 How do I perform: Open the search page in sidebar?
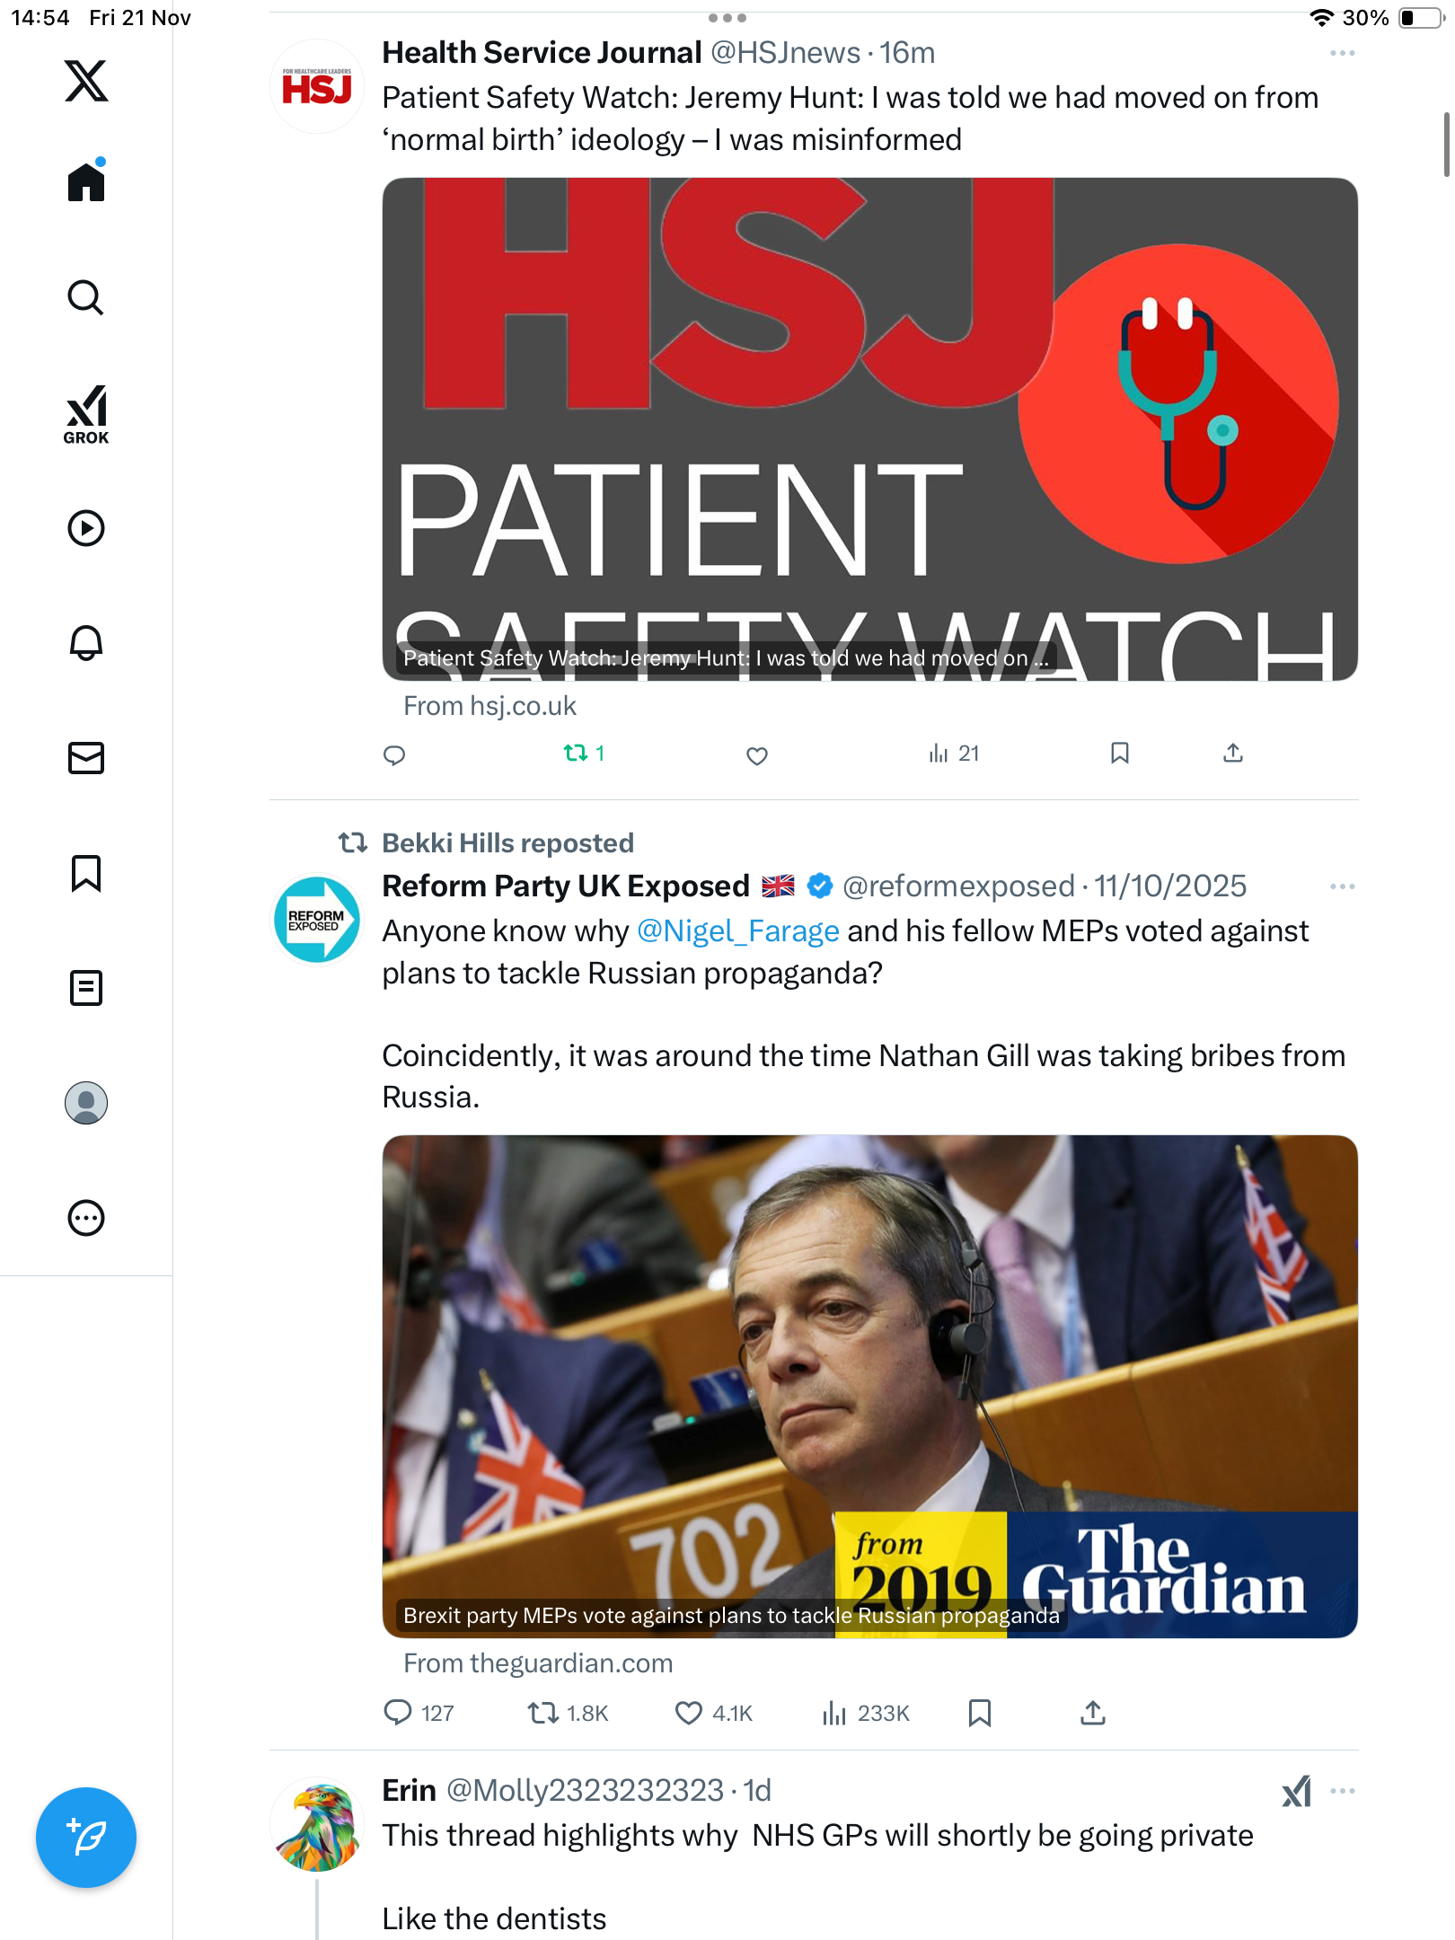(x=86, y=298)
